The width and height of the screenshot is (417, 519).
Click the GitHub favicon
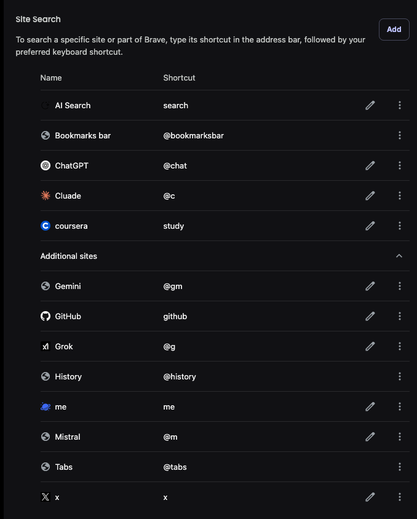46,316
